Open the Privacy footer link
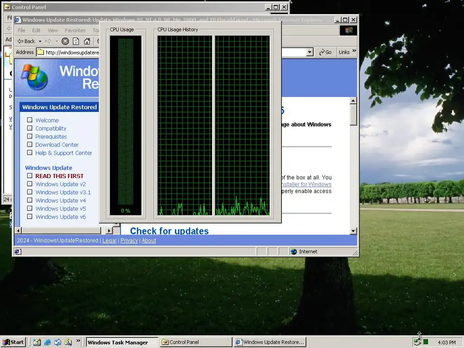Viewport: 464px width, 348px height. point(129,241)
